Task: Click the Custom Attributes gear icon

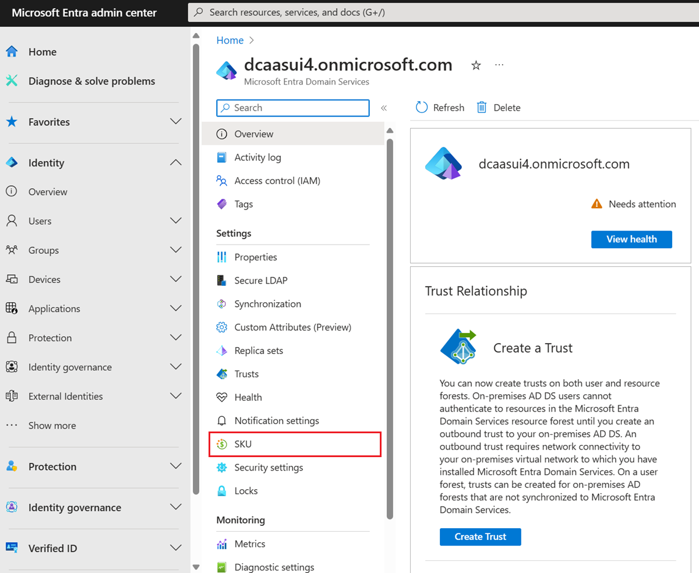Action: (221, 327)
